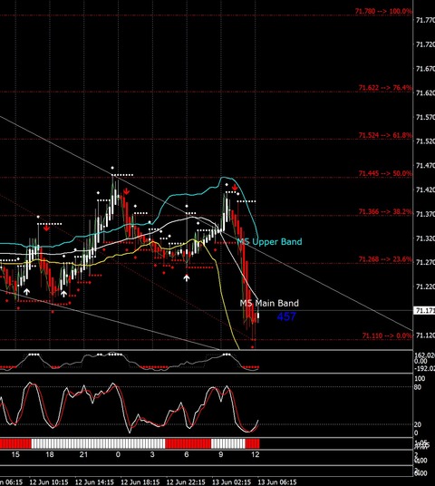The image size is (435, 486).
Task: Click the last red segment of the trend bar
Action: tap(252, 443)
